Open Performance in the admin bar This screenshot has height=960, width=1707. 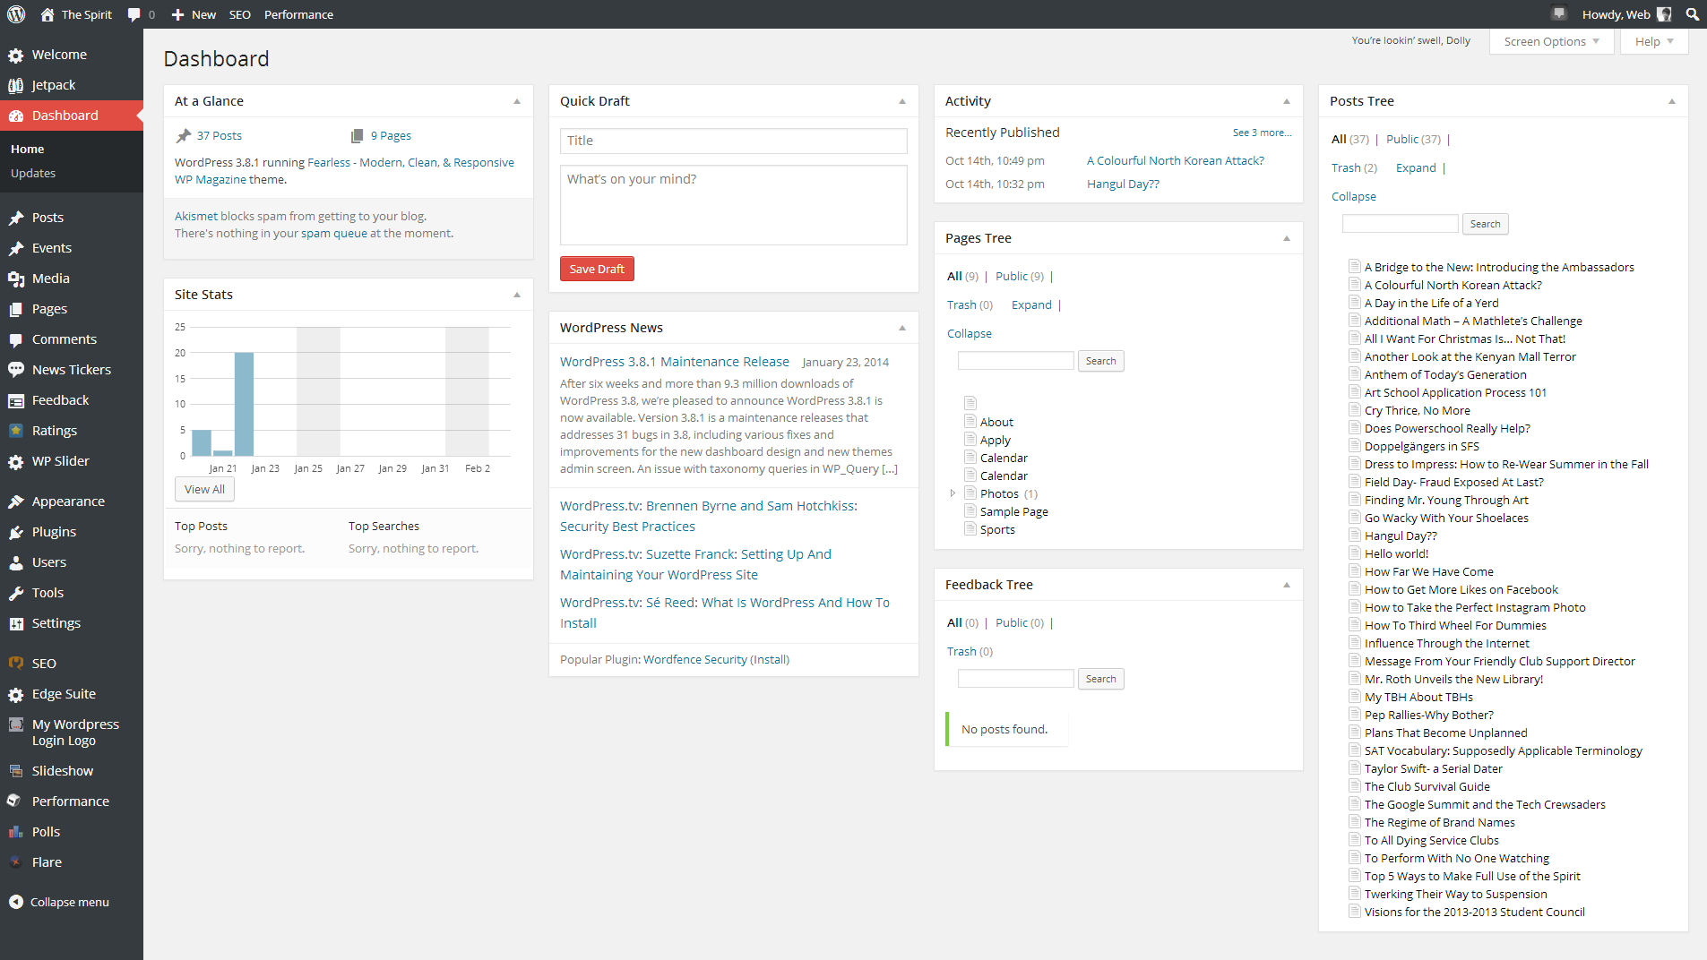pyautogui.click(x=298, y=14)
